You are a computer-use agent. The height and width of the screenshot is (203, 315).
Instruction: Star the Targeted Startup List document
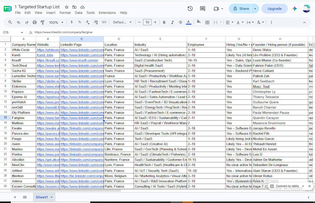67,7
